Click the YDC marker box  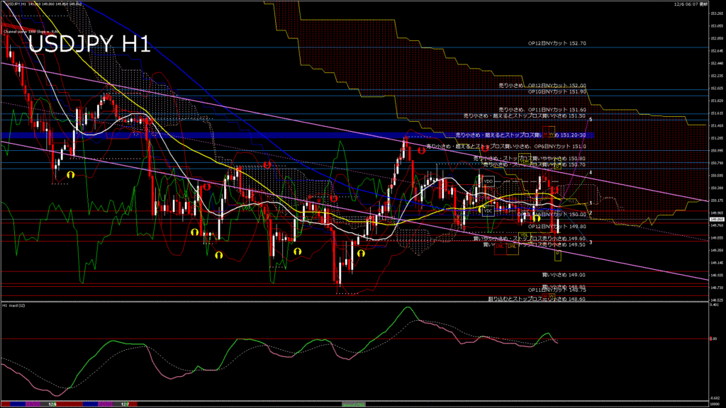488,211
